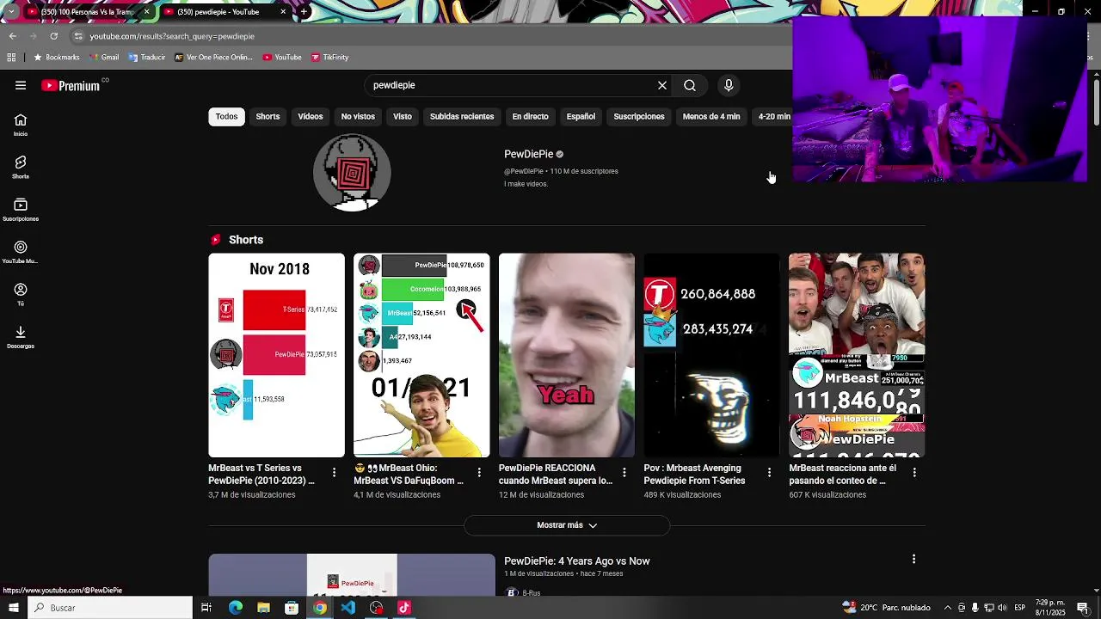Click the browser address bar URL
Image resolution: width=1101 pixels, height=619 pixels.
[172, 36]
